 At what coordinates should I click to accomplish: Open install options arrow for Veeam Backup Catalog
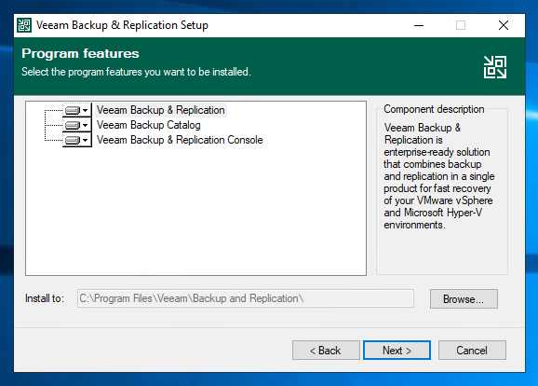click(x=85, y=125)
